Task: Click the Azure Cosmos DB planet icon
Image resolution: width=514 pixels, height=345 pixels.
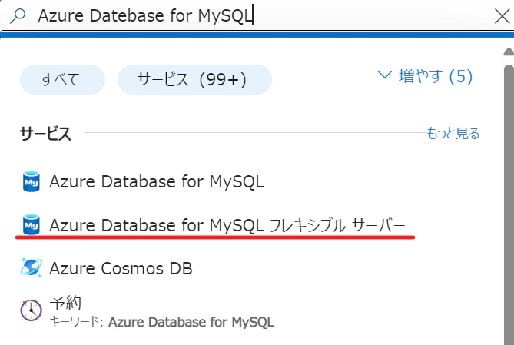Action: point(32,268)
